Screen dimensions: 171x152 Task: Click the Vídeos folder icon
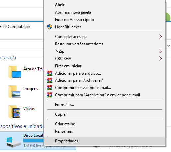point(14,112)
